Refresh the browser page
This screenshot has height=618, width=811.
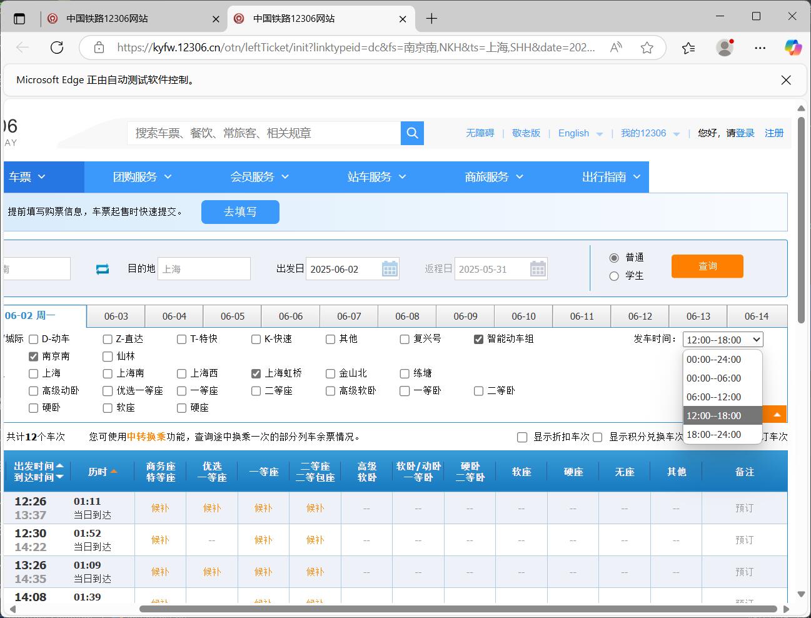[x=57, y=48]
